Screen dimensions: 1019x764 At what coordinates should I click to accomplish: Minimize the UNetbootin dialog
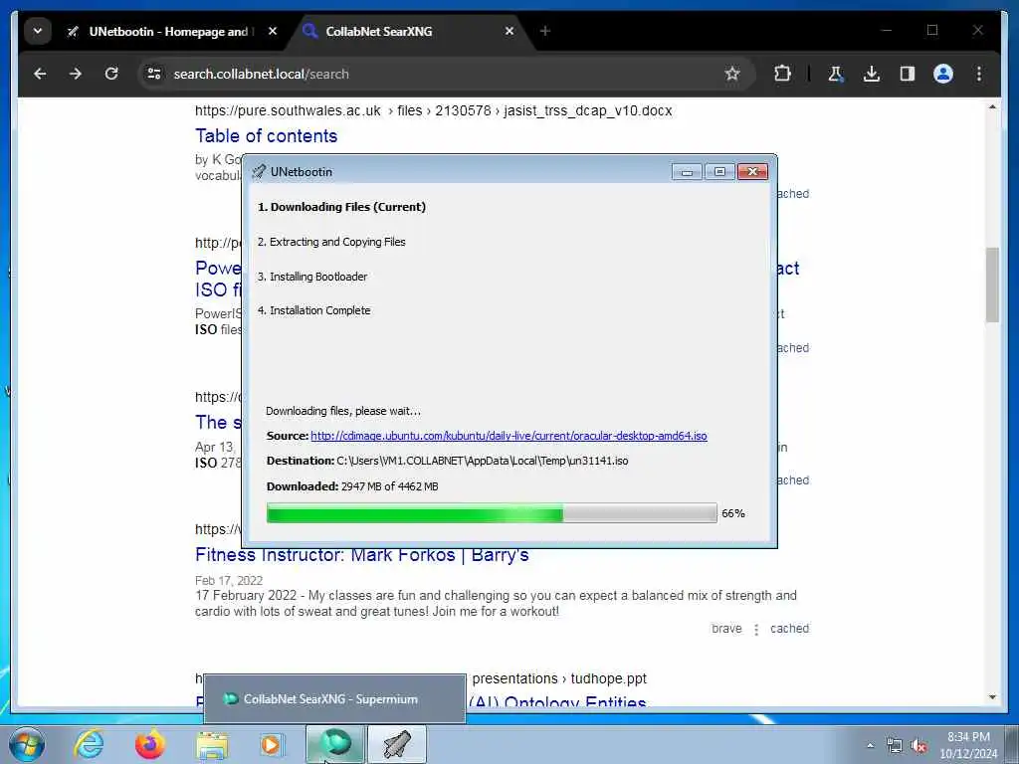click(687, 171)
